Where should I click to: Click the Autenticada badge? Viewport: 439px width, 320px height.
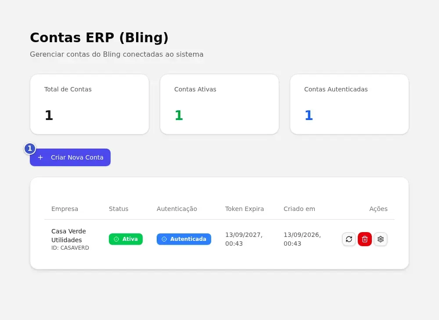[184, 239]
